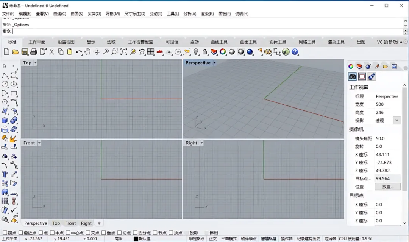Screen dimensions: 409x242
Task: Open the 渲染(R) menu
Action: point(208,14)
